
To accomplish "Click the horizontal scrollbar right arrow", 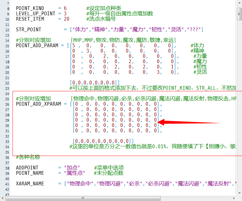I will [234, 198].
